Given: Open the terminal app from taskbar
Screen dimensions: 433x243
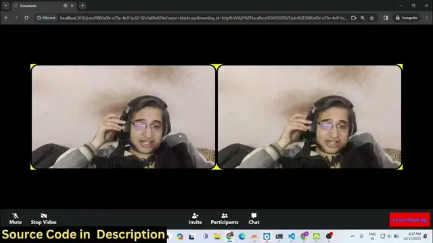Looking at the screenshot, I should tap(279, 236).
